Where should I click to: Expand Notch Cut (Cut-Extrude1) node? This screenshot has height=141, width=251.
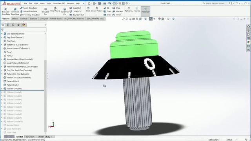2,45
